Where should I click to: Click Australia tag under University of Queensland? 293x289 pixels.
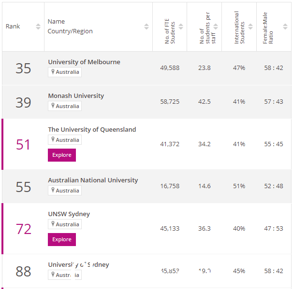65,139
